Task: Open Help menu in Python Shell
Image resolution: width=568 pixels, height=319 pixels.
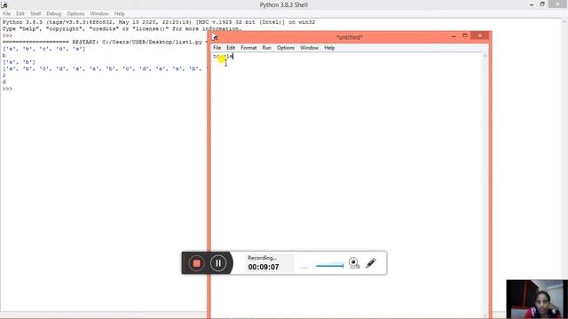Action: tap(120, 14)
